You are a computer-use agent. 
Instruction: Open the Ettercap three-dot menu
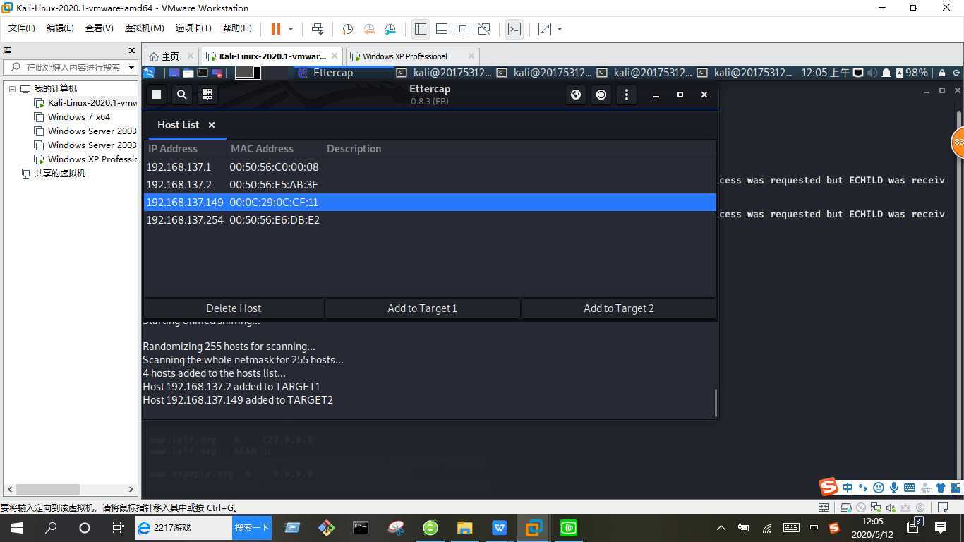[627, 95]
